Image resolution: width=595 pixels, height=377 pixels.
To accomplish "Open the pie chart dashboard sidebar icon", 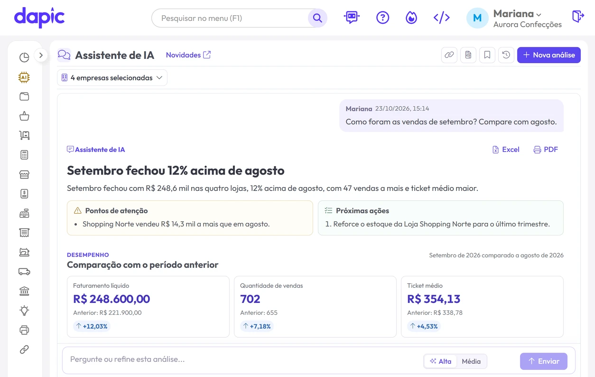I will click(24, 57).
